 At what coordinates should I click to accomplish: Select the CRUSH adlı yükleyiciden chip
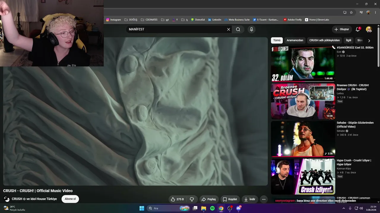click(324, 40)
